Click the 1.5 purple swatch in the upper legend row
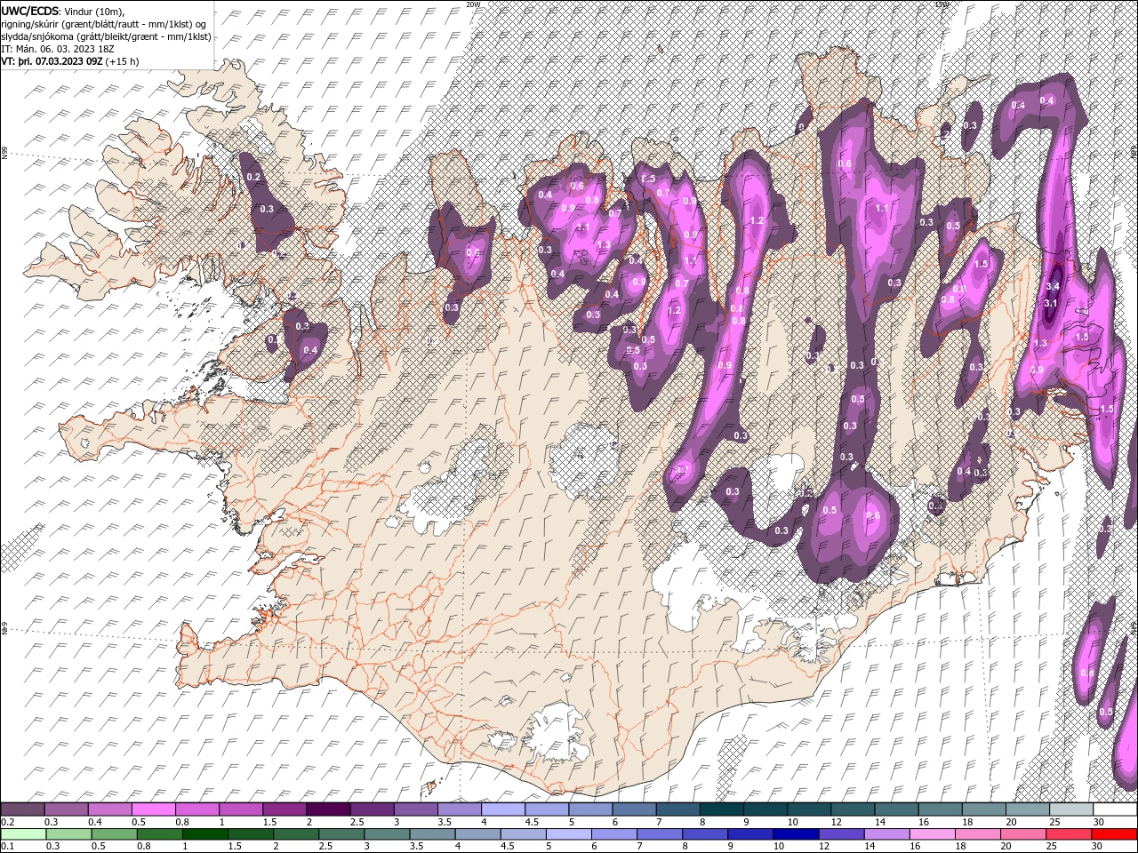This screenshot has height=853, width=1138. click(284, 809)
